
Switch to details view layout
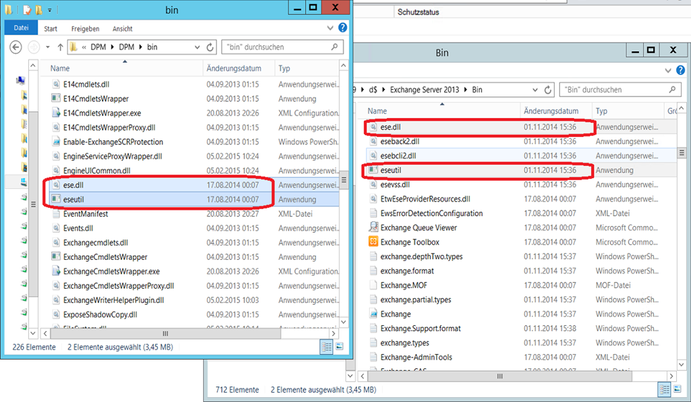(326, 347)
